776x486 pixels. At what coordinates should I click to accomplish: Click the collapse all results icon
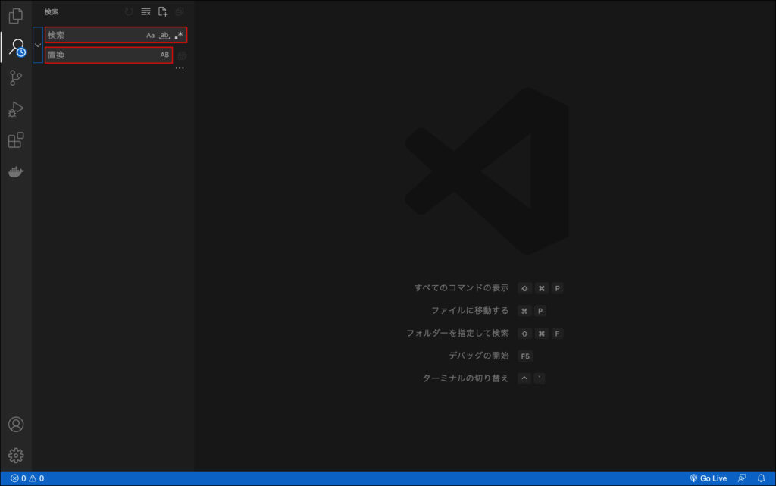[180, 11]
